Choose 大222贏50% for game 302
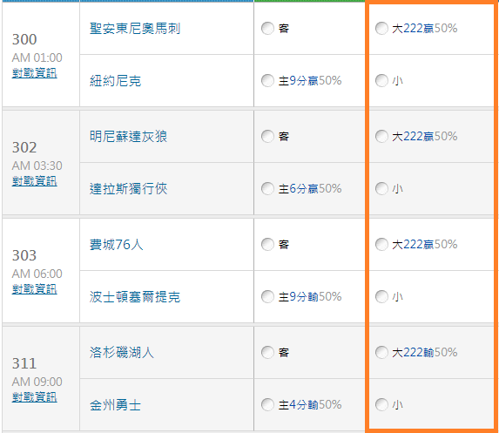This screenshot has width=499, height=433. pos(381,136)
